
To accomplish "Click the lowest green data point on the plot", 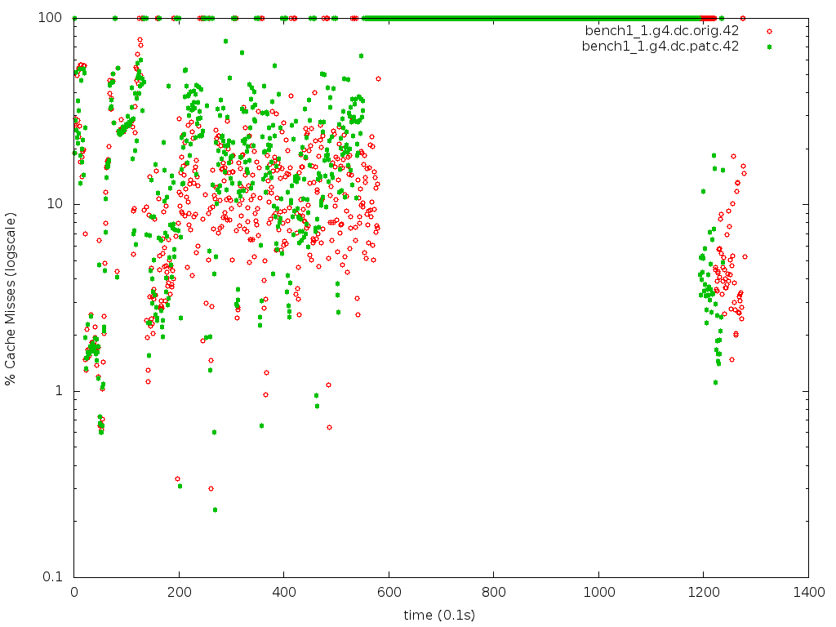I will tap(215, 509).
